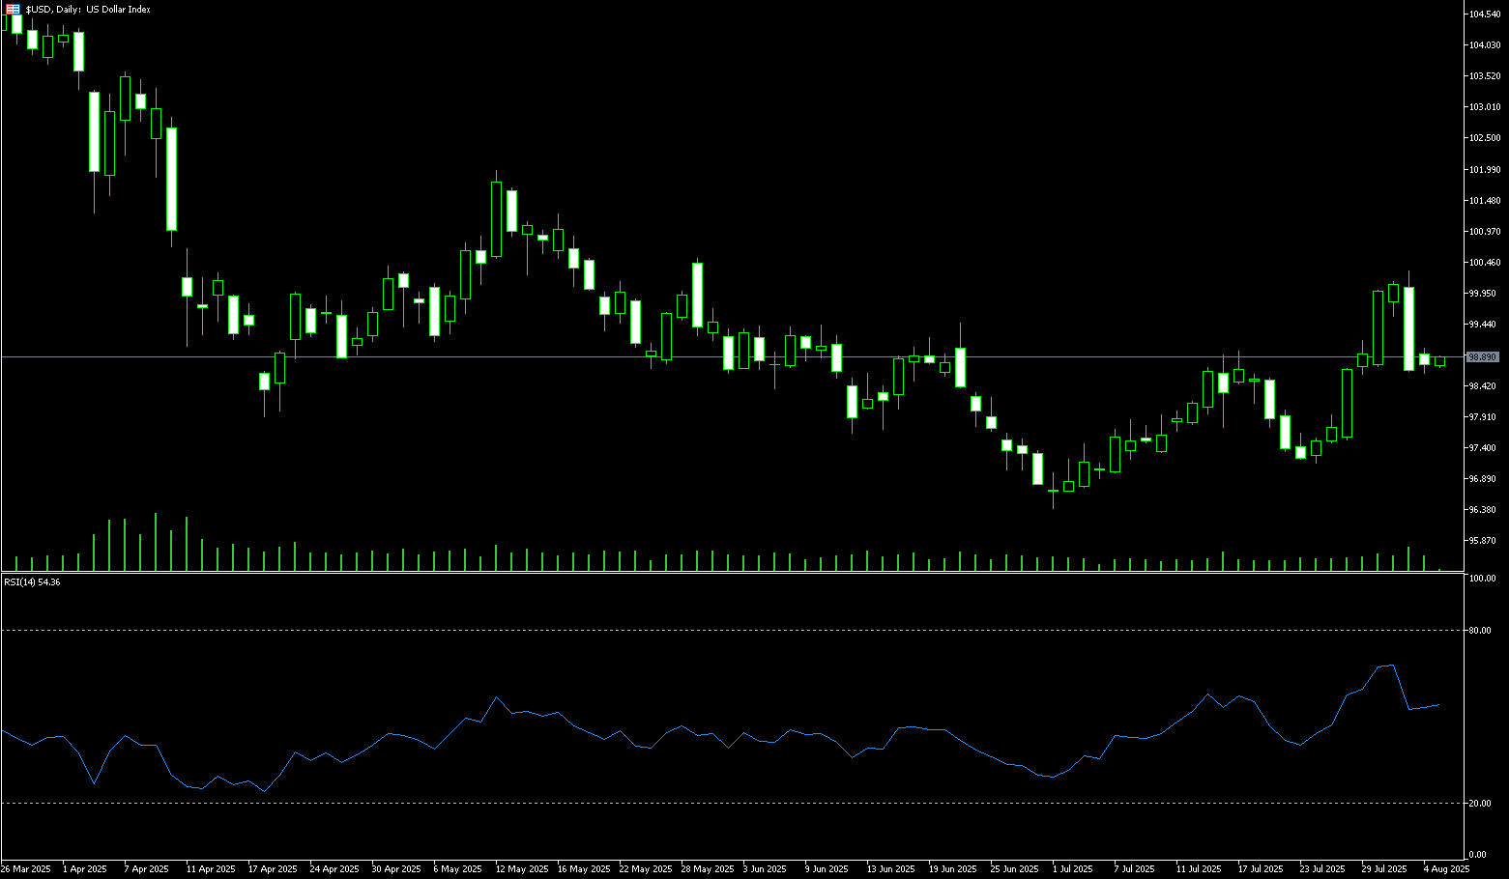The height and width of the screenshot is (879, 1509).
Task: Click the 7 Apr 2025 date label
Action: [146, 869]
